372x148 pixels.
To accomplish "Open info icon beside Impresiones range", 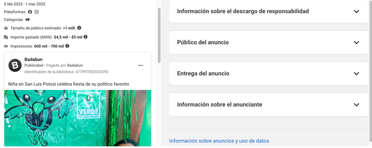I will pyautogui.click(x=67, y=46).
